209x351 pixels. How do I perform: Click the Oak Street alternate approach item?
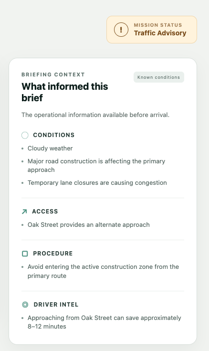pos(89,225)
